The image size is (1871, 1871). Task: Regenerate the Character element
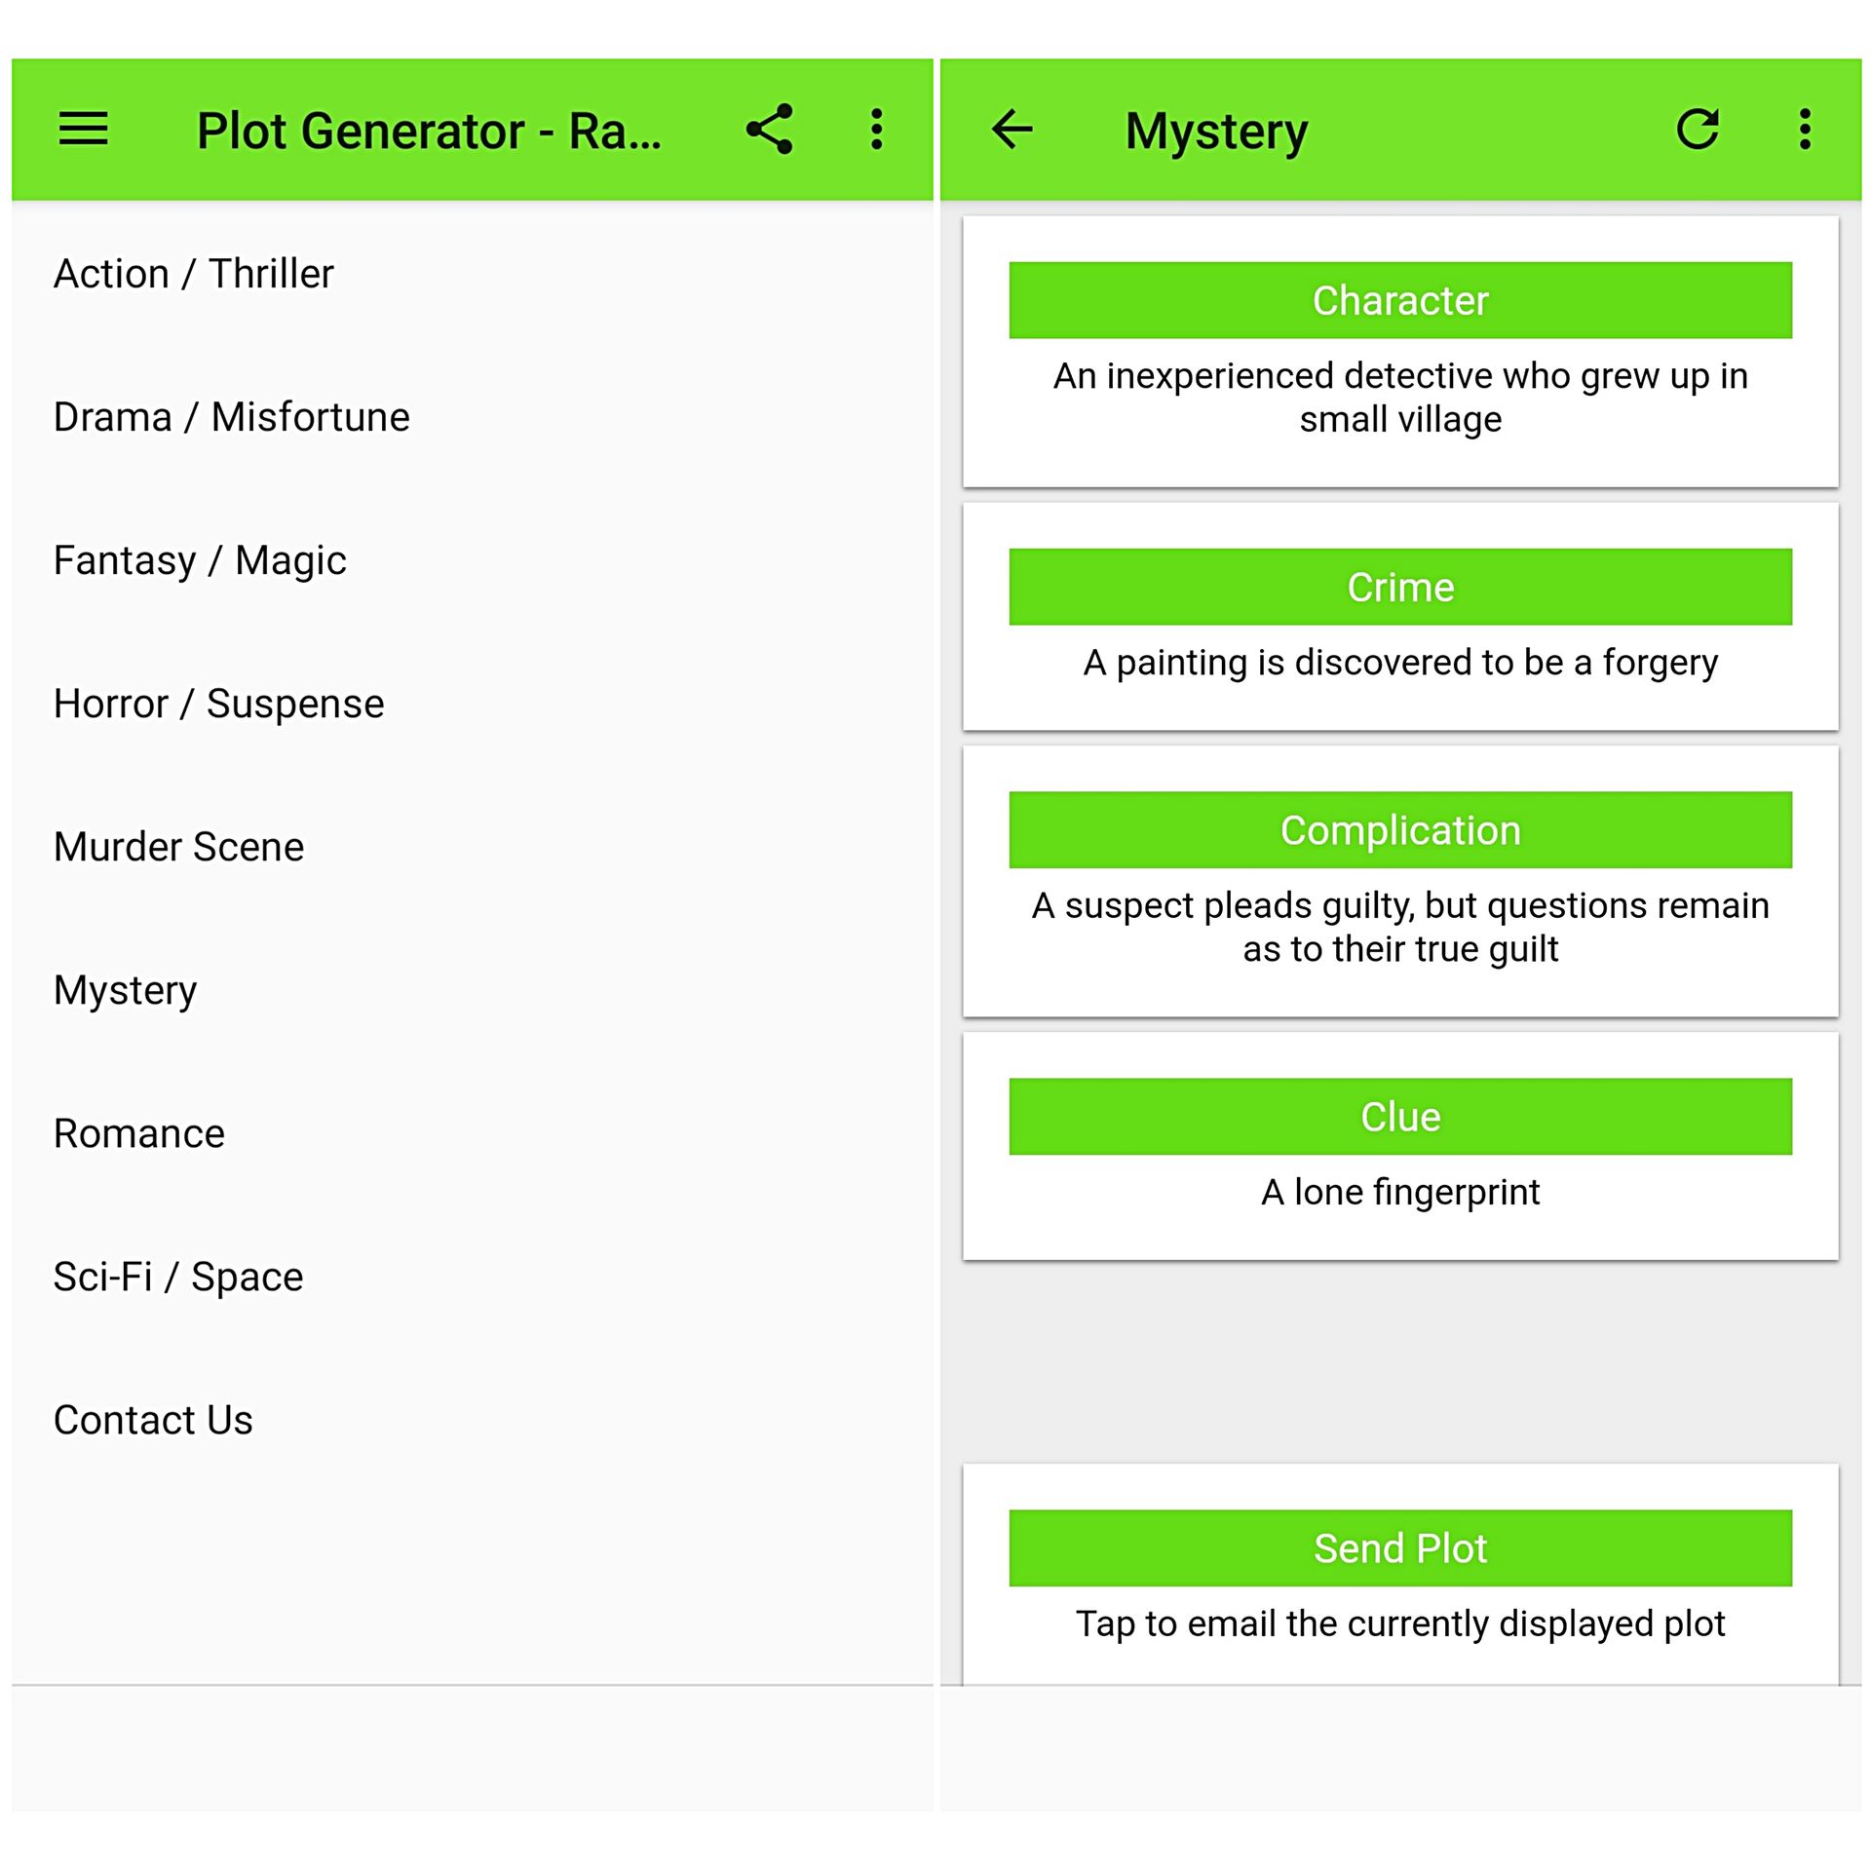pyautogui.click(x=1400, y=300)
